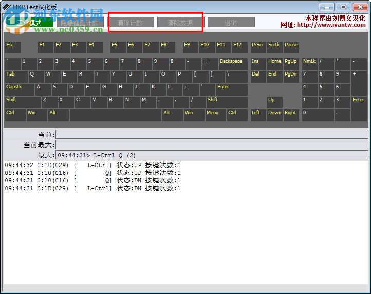
Task: Click the Left arrow key tile
Action: (x=258, y=115)
